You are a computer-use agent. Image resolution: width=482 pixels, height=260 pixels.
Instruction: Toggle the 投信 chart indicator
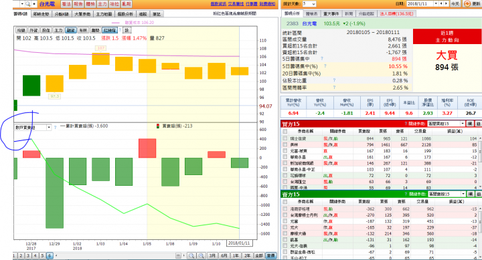click(x=46, y=30)
